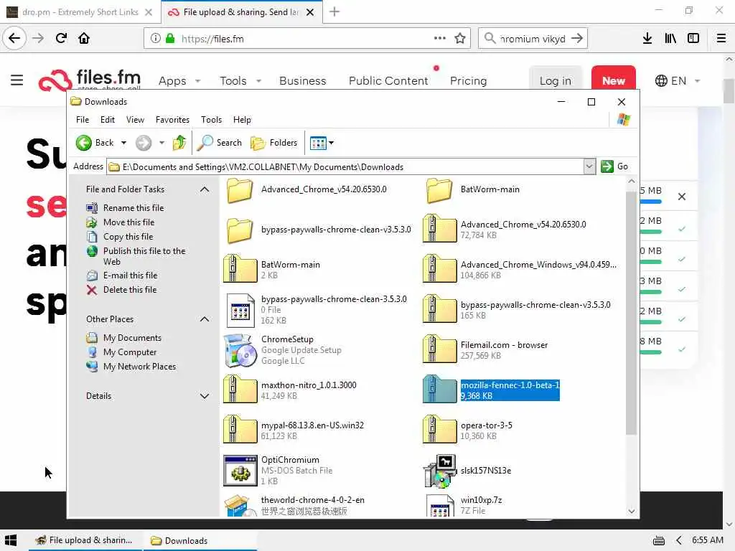The image size is (735, 551).
Task: Select mypal-68.13.8.en-US.win32 zip icon
Action: tap(240, 430)
